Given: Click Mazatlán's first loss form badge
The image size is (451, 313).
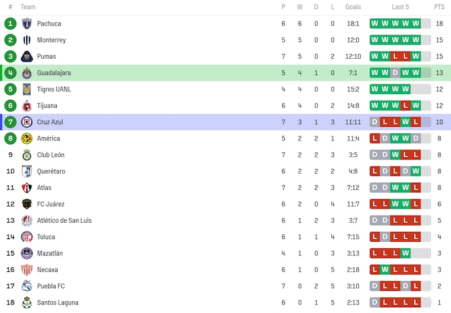Looking at the screenshot, I should (375, 253).
